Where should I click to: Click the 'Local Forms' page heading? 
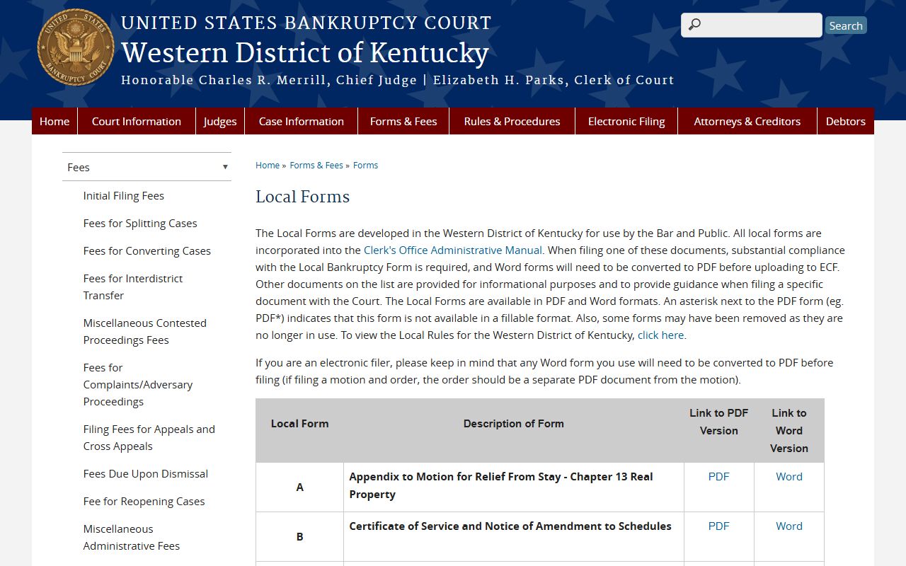[303, 196]
